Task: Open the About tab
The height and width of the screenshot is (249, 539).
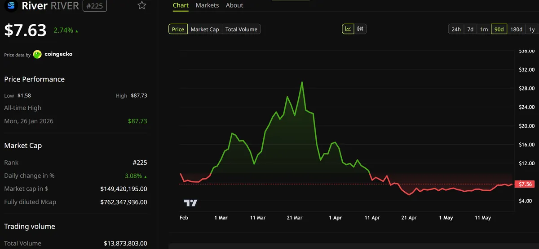Action: [x=234, y=5]
